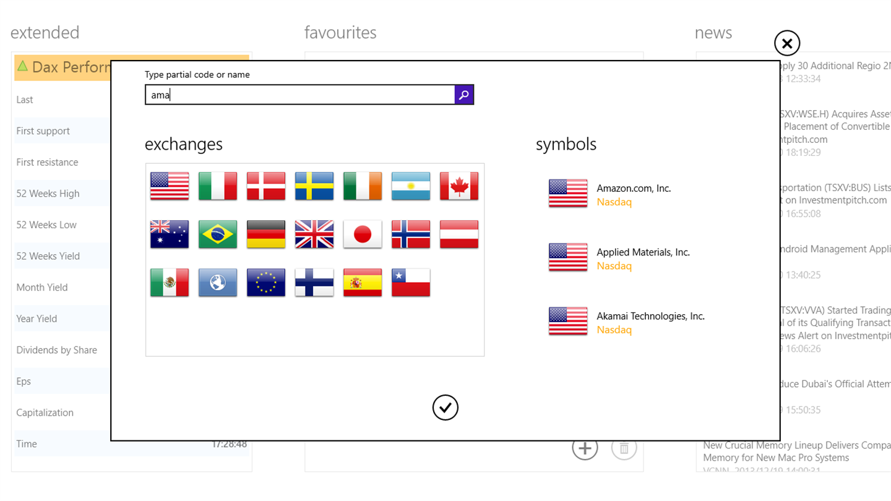Screen dimensions: 891x501
Task: Click the flag beside Akamai Technologies, Inc.
Action: (x=568, y=321)
